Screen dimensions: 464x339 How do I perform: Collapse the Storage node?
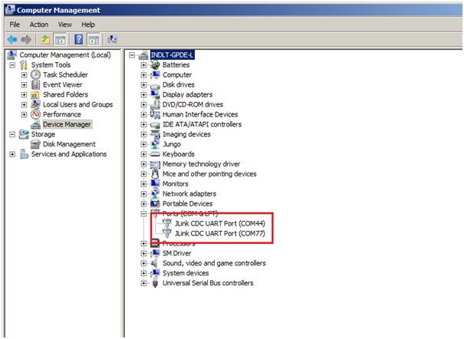[x=12, y=134]
